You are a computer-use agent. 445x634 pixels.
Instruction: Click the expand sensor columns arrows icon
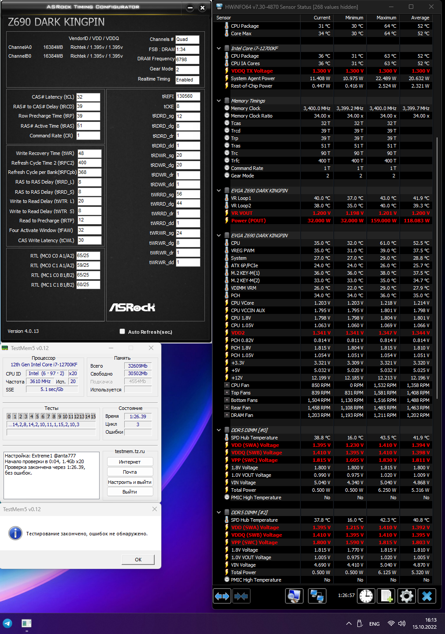(x=222, y=596)
